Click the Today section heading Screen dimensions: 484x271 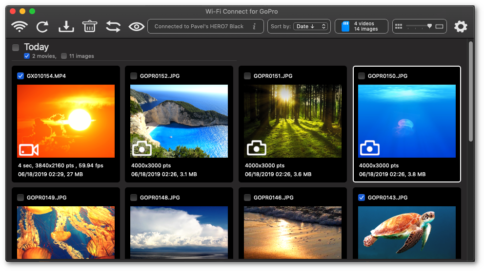click(x=37, y=47)
